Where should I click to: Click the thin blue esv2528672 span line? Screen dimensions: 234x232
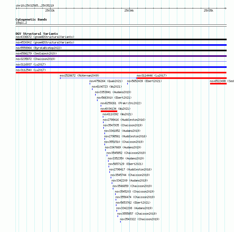point(98,78)
